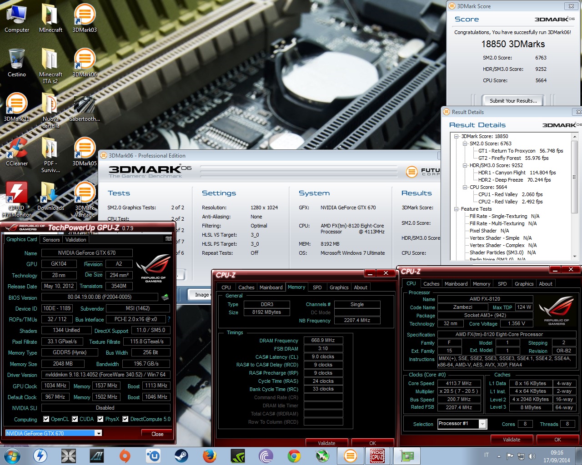
Task: Open the Computer desktop icon
Action: 17,18
